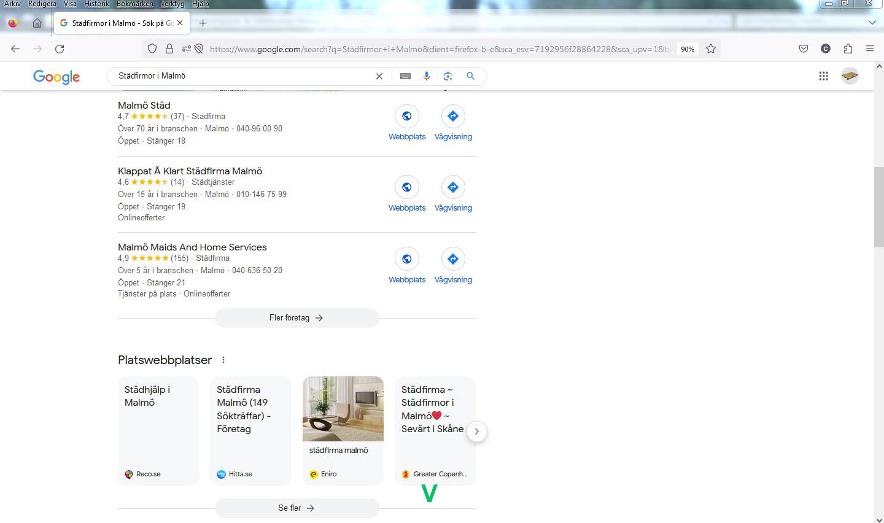Open the Hjälp menu
The height and width of the screenshot is (523, 884).
pyautogui.click(x=200, y=4)
